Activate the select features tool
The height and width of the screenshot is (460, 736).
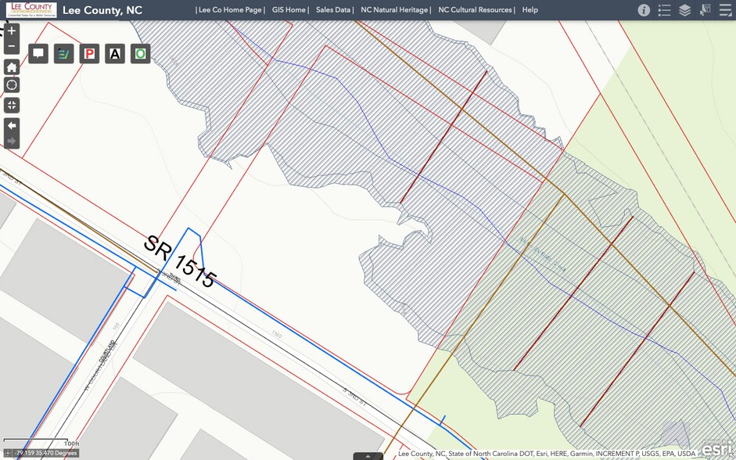705,10
